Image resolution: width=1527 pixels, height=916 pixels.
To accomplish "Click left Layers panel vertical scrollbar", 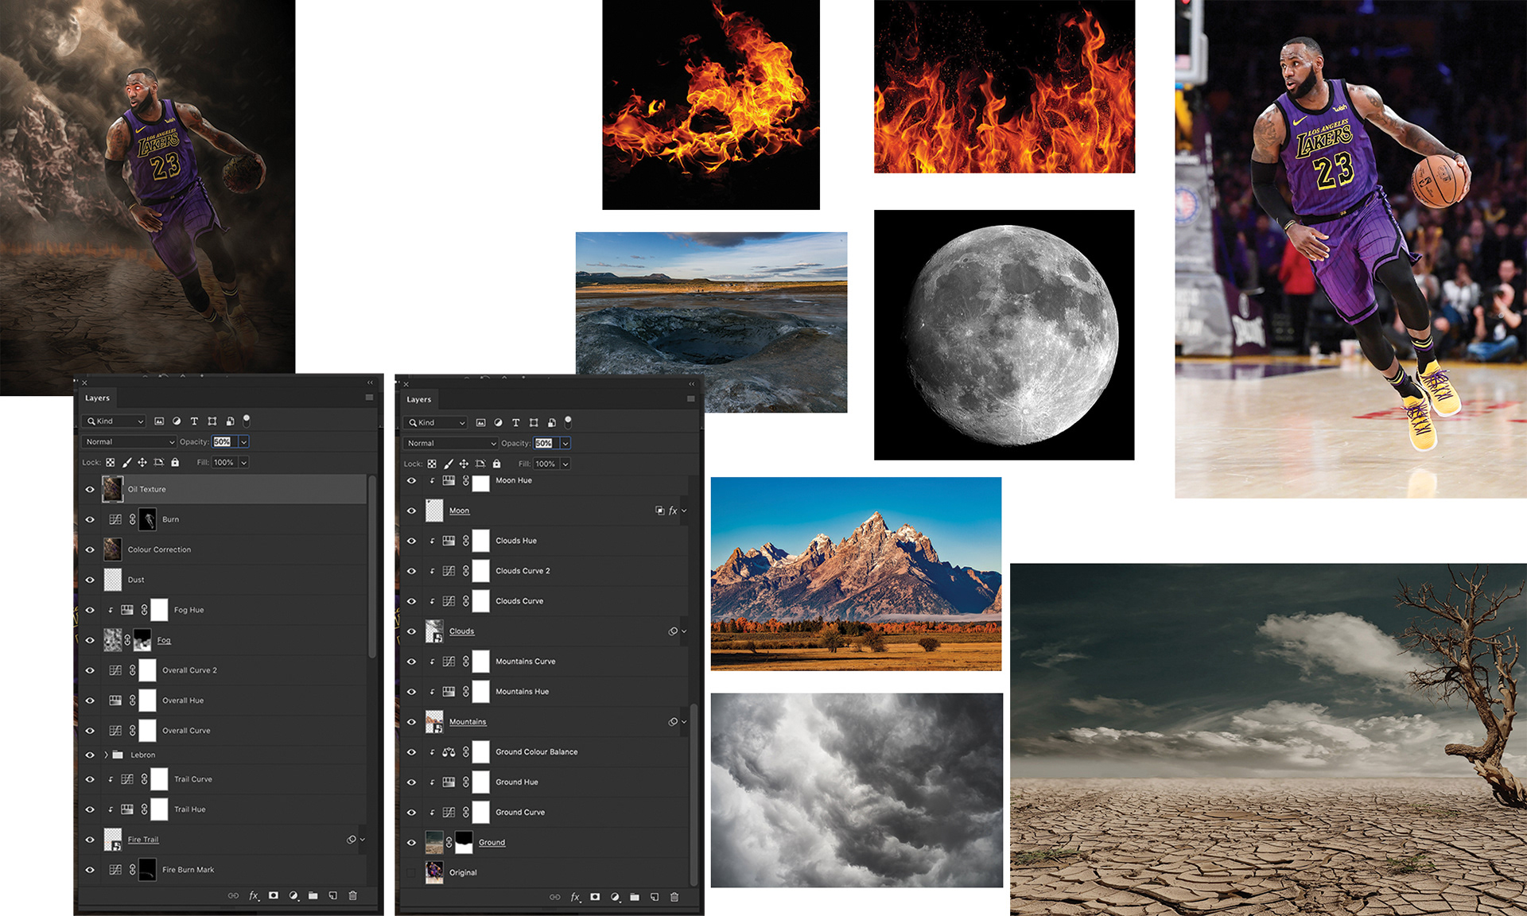I will coord(371,566).
